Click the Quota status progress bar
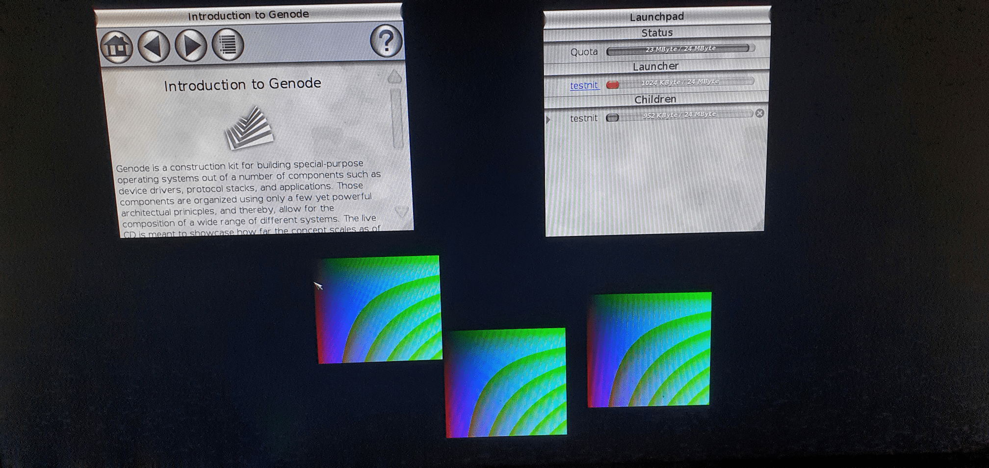 click(x=680, y=49)
